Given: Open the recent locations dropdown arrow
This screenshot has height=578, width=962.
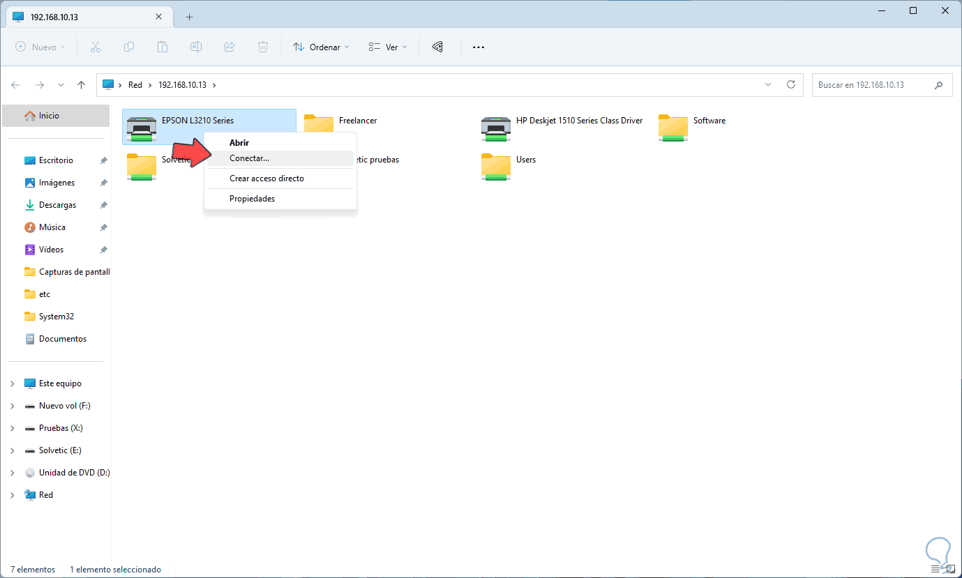Looking at the screenshot, I should tap(61, 85).
